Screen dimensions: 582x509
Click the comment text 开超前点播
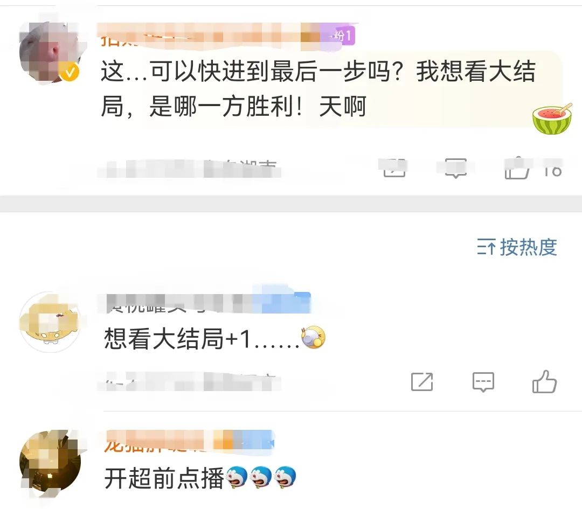pyautogui.click(x=164, y=478)
